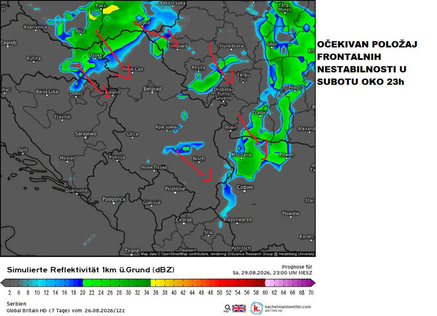This screenshot has width=437, height=316.
Task: Click the 'Pljevlja' city label
Action: (117, 157)
